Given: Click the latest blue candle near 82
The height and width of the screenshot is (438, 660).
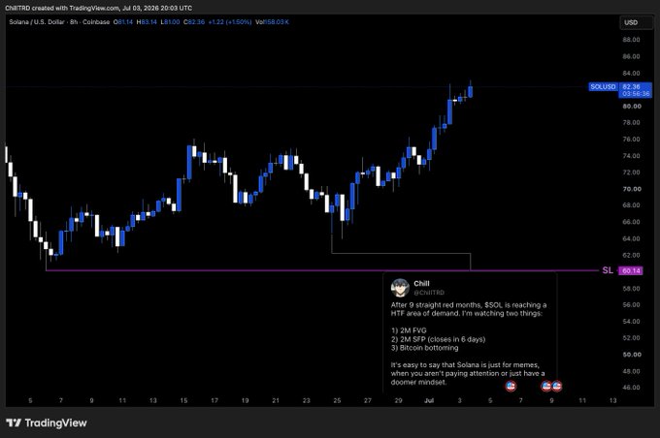Looking at the screenshot, I should [x=470, y=91].
